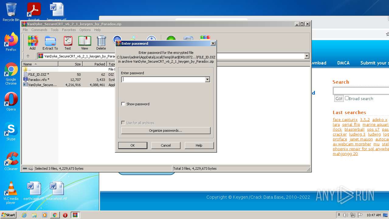The image size is (389, 219).
Task: Click the Go! search button on webpage
Action: tap(339, 99)
